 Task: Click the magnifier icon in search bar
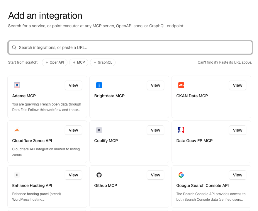coord(14,47)
